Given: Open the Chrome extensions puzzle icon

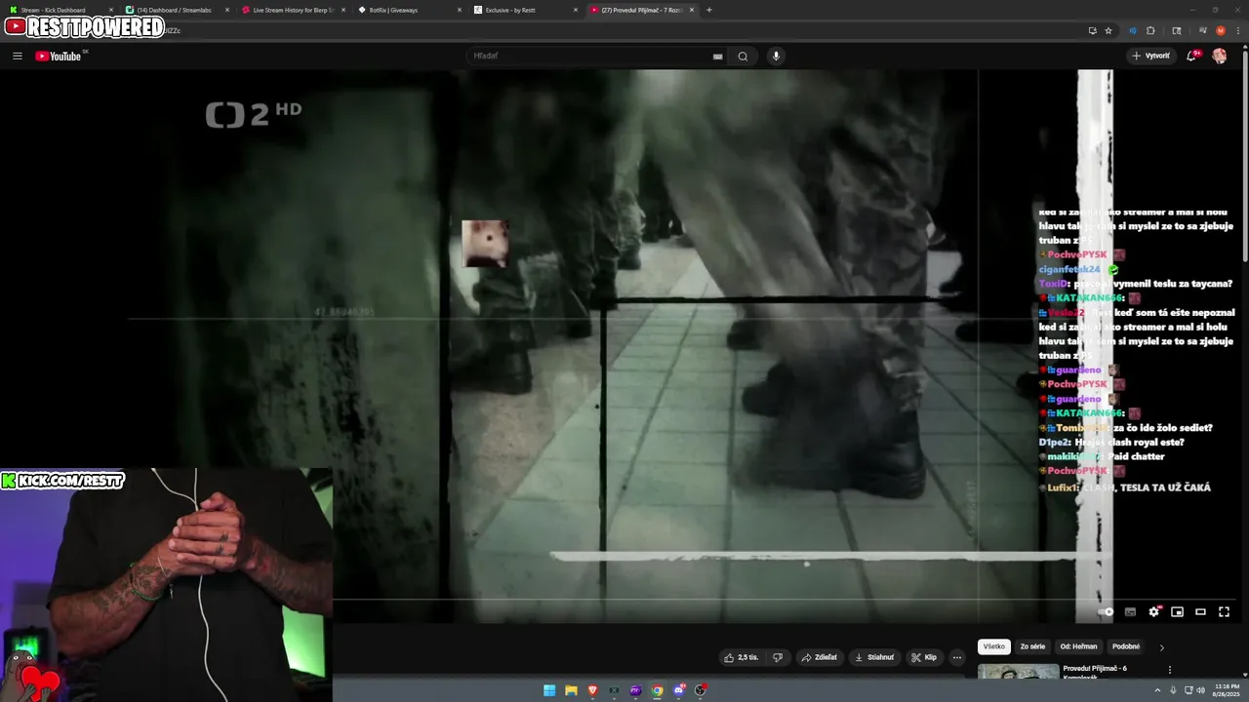Looking at the screenshot, I should point(1150,30).
